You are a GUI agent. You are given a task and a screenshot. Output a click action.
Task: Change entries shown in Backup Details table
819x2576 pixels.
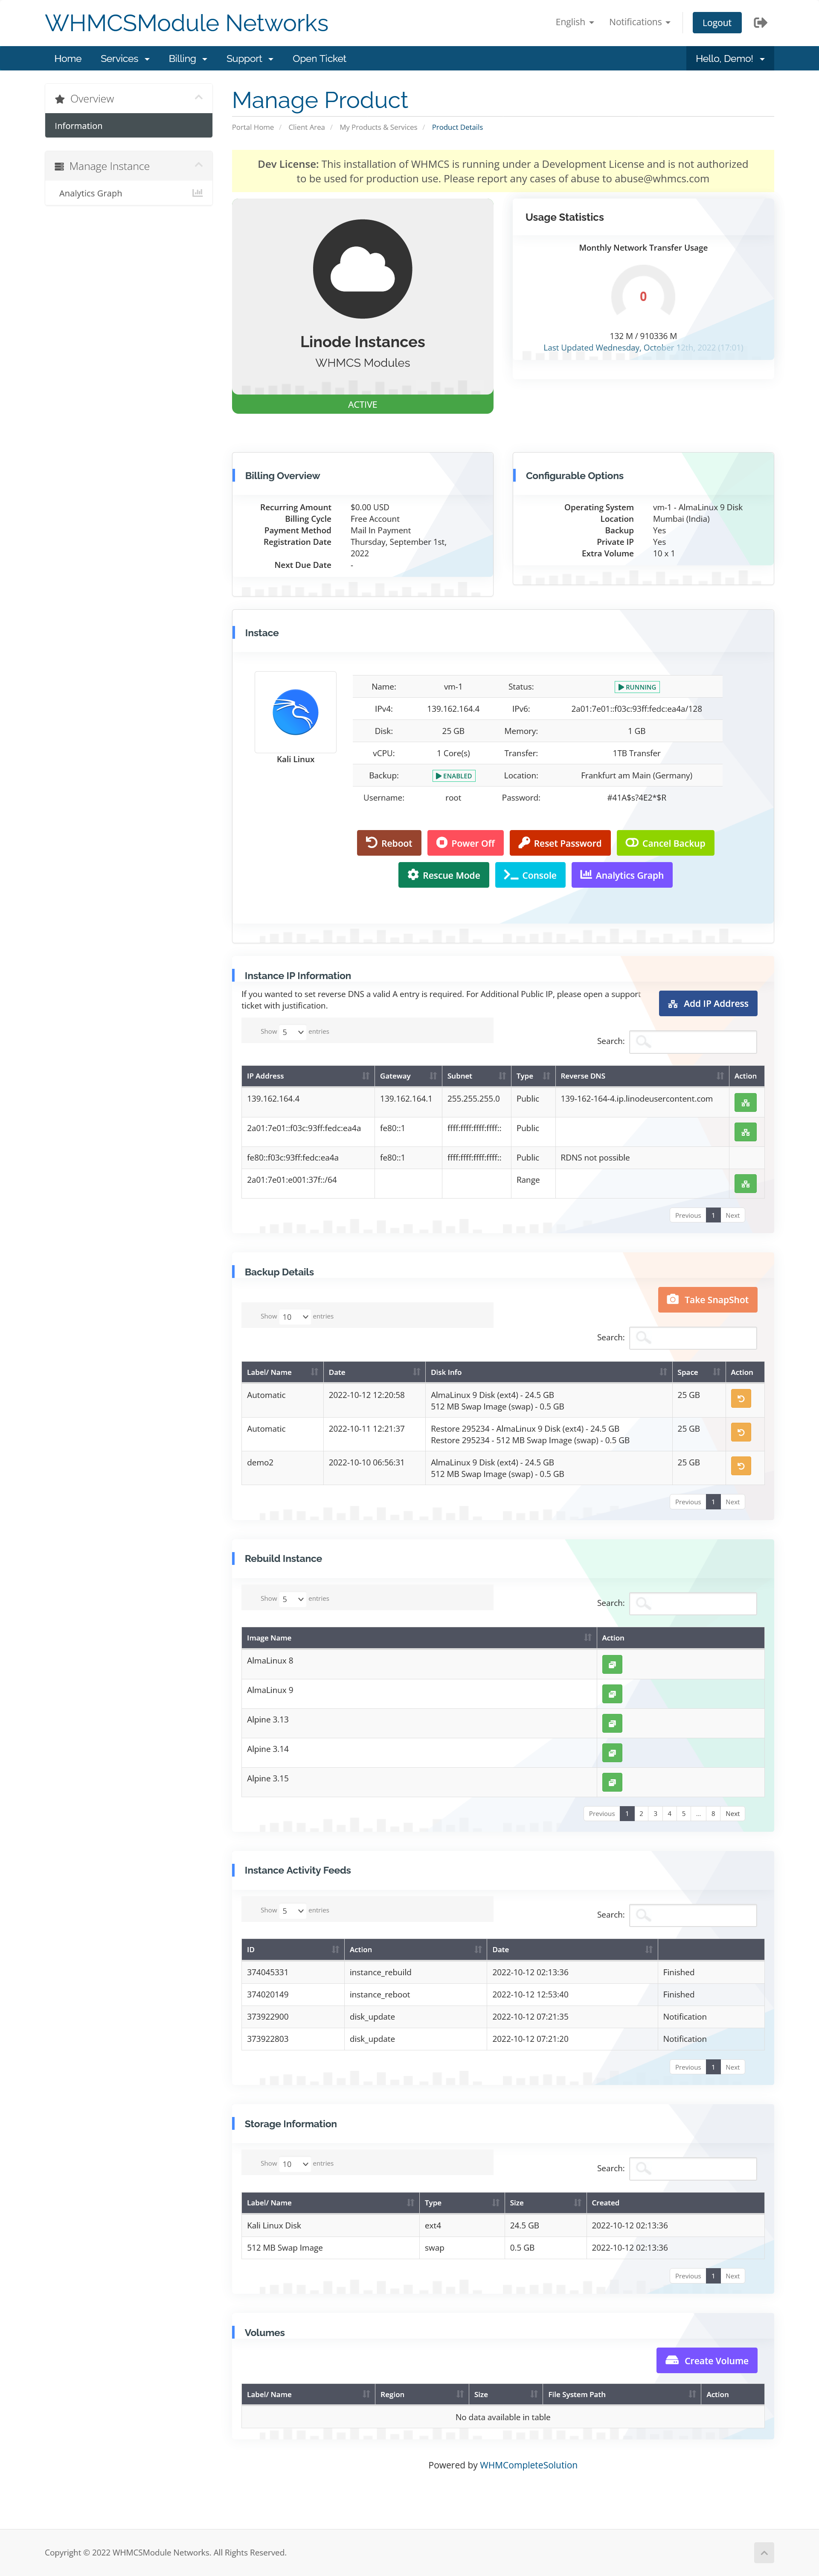click(295, 1316)
